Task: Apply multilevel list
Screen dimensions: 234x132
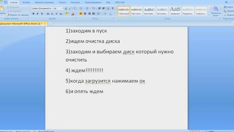Action: pos(94,8)
